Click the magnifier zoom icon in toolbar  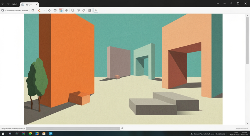point(73,10)
